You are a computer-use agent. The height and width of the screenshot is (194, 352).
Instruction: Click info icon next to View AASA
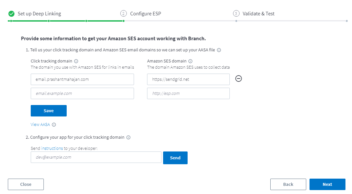(54, 125)
